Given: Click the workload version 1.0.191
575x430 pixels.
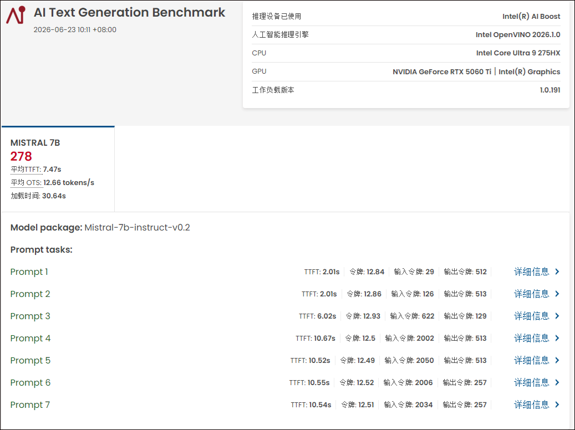Looking at the screenshot, I should point(550,90).
